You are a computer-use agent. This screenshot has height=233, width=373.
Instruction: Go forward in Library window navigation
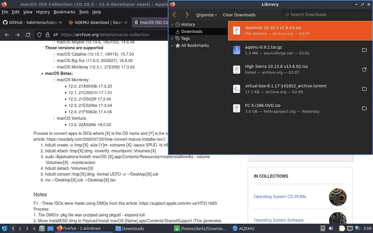pos(187,15)
